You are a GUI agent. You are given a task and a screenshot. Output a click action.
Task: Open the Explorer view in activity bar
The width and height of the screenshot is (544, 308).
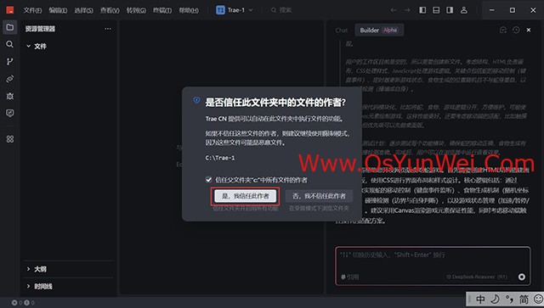click(x=9, y=27)
